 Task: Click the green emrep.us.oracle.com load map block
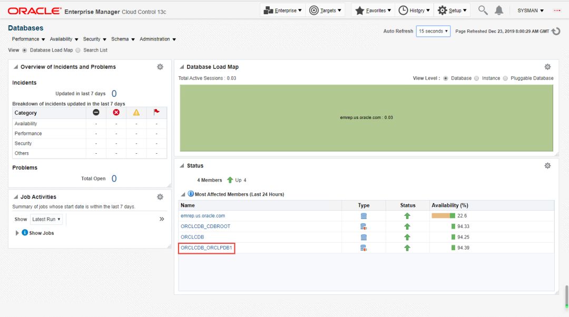[366, 117]
